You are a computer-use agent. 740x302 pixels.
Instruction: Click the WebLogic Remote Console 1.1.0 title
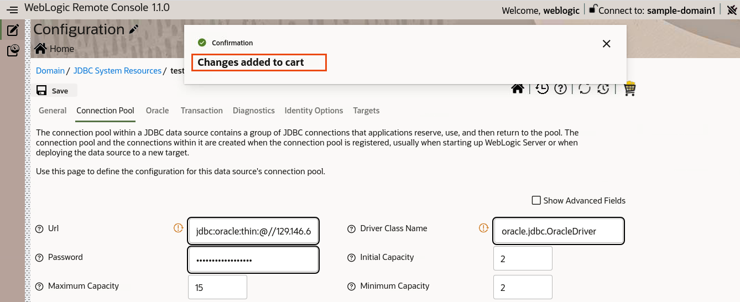click(97, 8)
